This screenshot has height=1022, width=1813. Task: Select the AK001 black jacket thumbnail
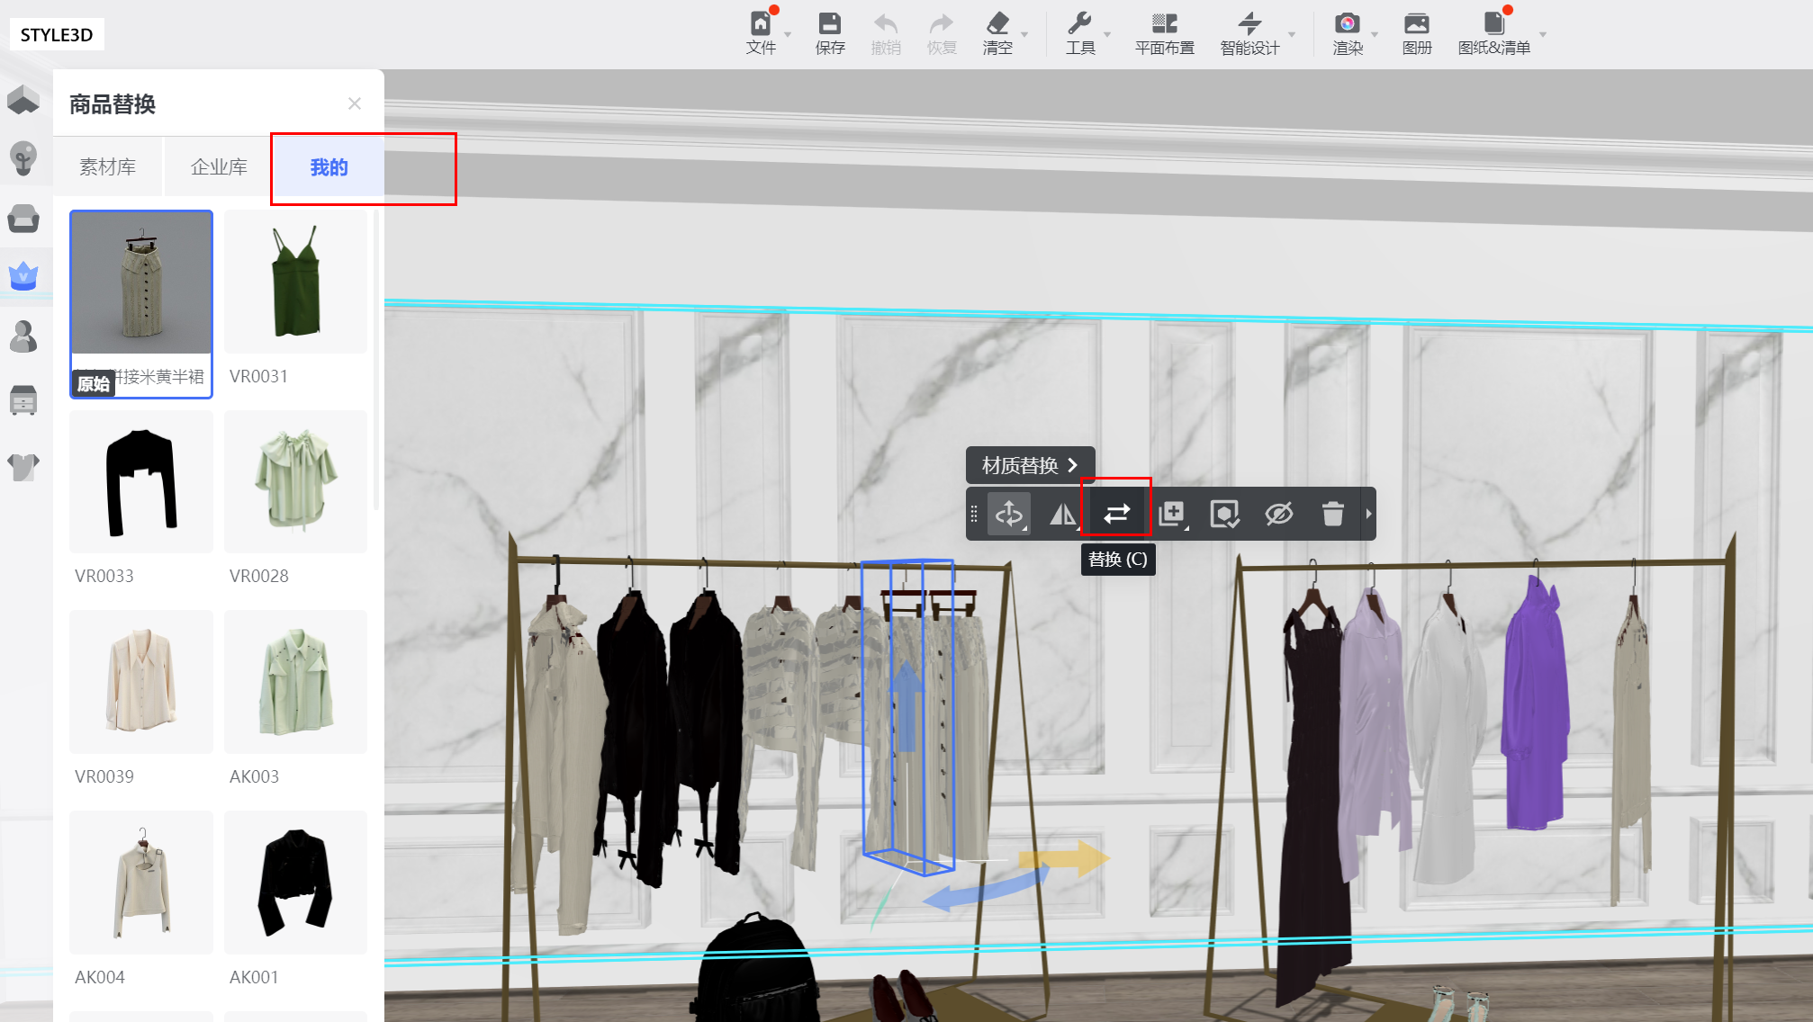point(296,883)
